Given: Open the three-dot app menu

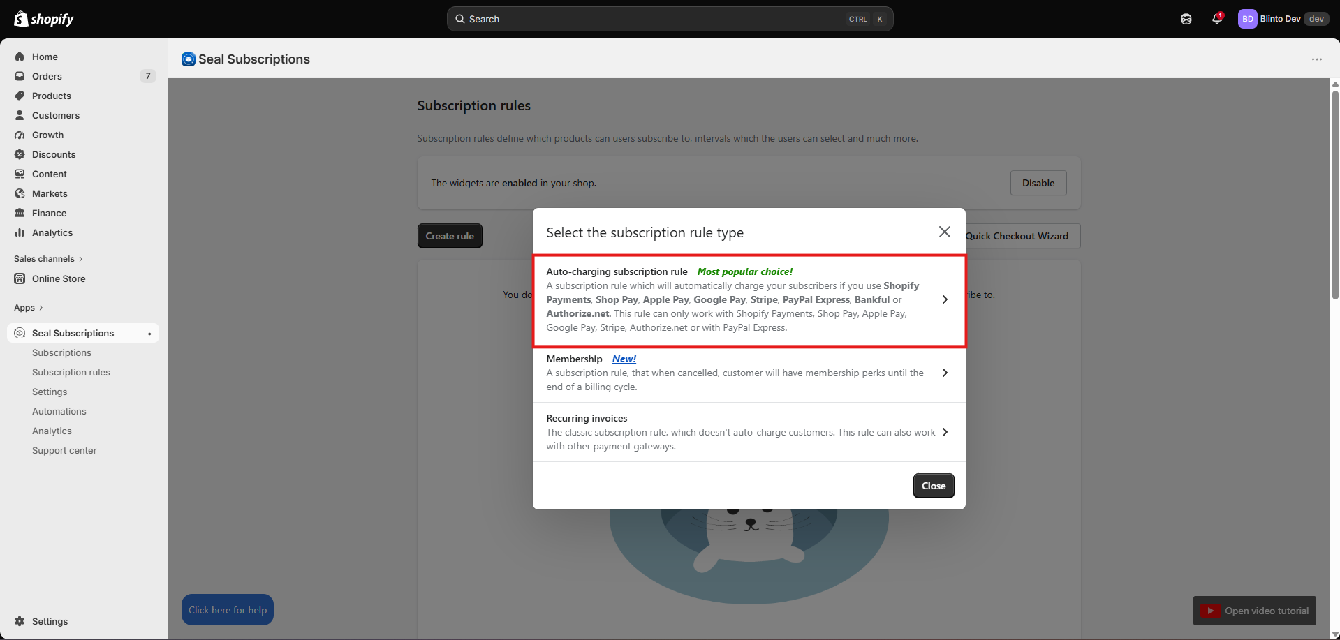Looking at the screenshot, I should coord(1317,59).
